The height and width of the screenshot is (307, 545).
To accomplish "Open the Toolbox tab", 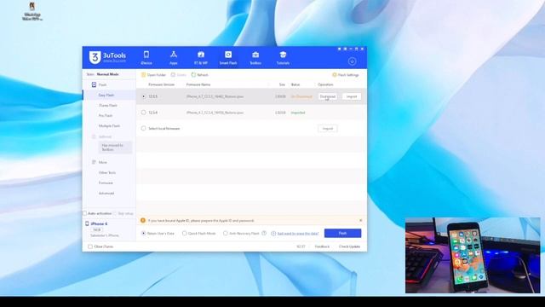I will click(255, 58).
